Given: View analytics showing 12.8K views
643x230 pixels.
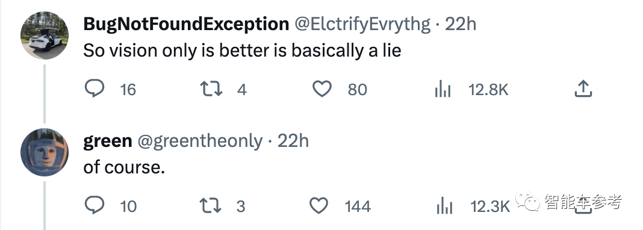Looking at the screenshot, I should point(443,89).
